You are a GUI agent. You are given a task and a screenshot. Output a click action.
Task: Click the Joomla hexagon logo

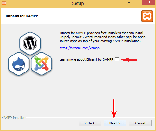click(42, 64)
